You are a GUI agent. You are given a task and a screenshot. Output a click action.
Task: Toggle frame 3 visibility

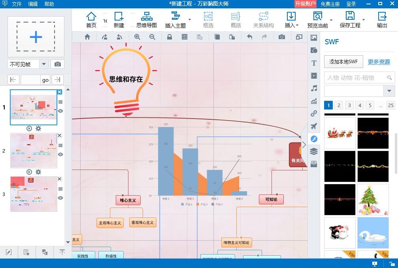[x=60, y=198]
